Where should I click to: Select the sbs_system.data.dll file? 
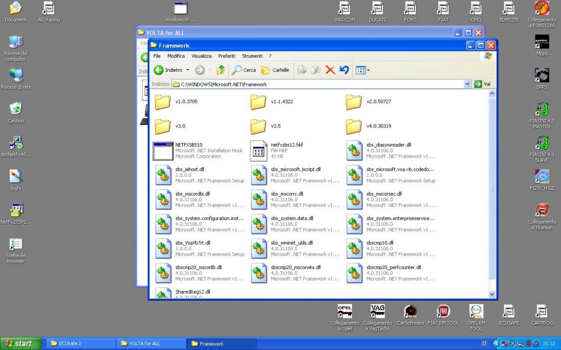point(295,224)
